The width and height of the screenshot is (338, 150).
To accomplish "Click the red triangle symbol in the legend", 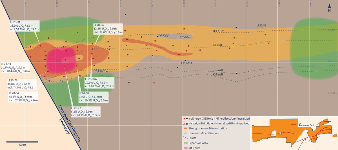I will (184, 124).
